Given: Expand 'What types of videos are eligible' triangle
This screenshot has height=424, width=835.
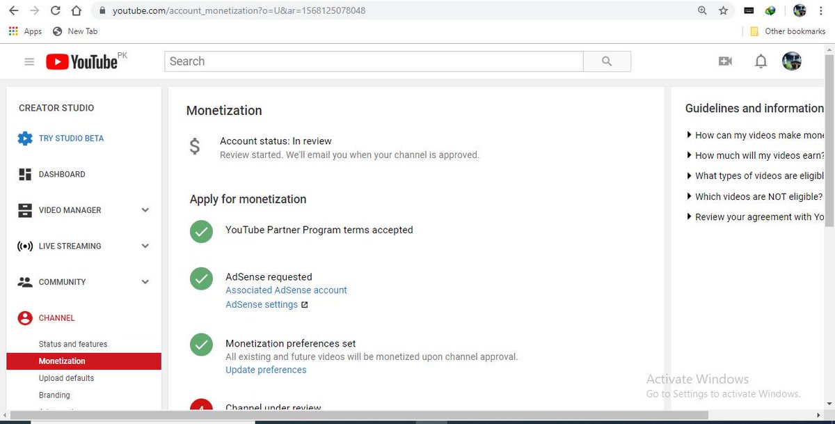Looking at the screenshot, I should pyautogui.click(x=689, y=175).
